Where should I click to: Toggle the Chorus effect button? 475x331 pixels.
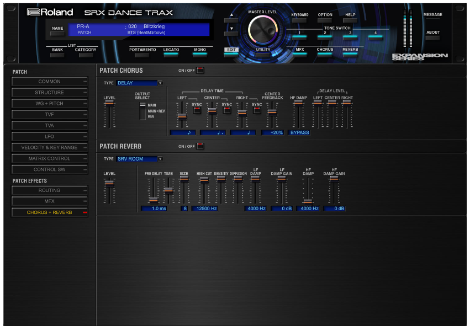coord(325,55)
